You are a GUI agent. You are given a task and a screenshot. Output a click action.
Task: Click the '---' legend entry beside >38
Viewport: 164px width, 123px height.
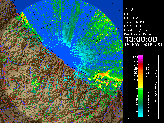[x=147, y=57]
